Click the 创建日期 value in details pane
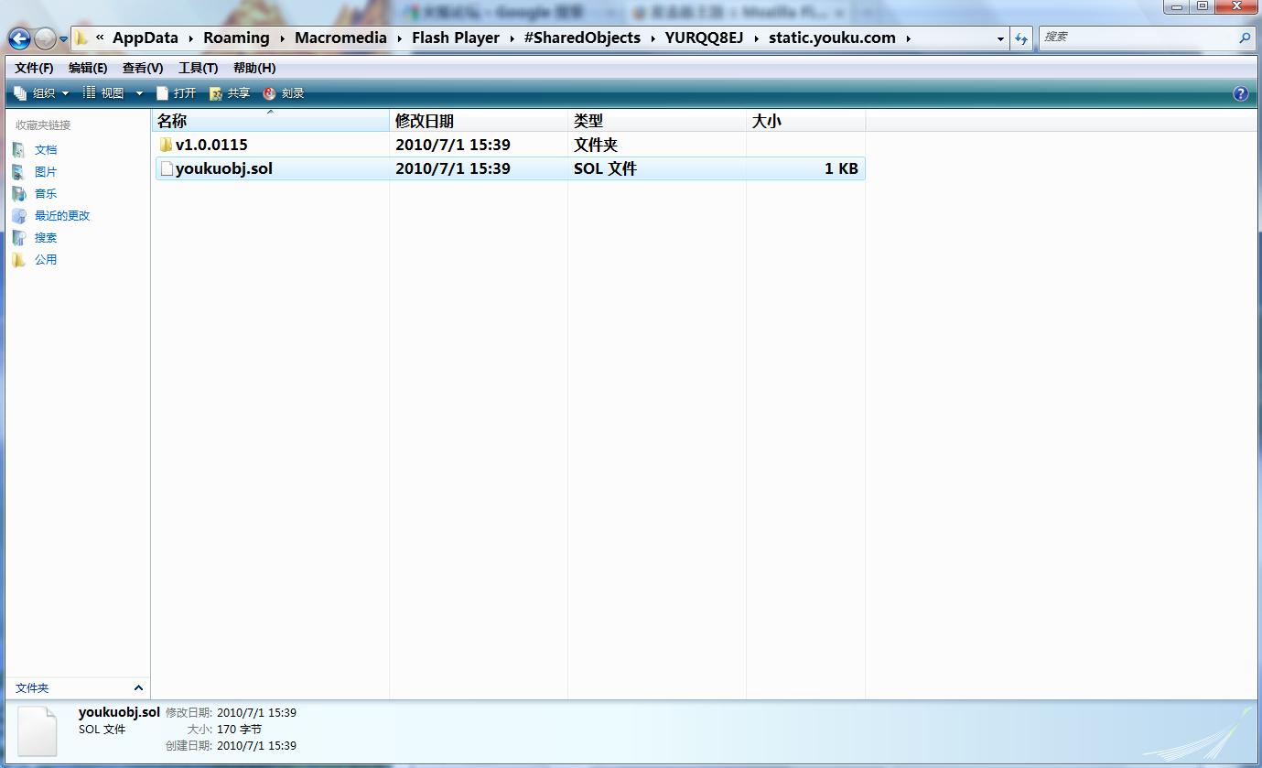Viewport: 1262px width, 768px height. pos(257,745)
